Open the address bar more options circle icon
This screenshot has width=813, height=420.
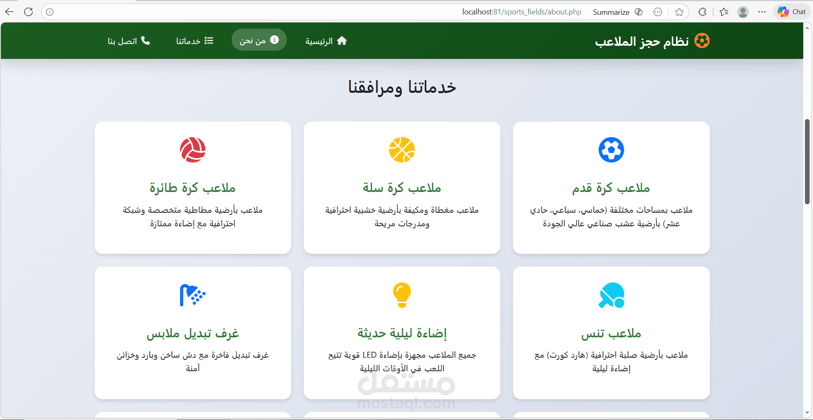(658, 12)
